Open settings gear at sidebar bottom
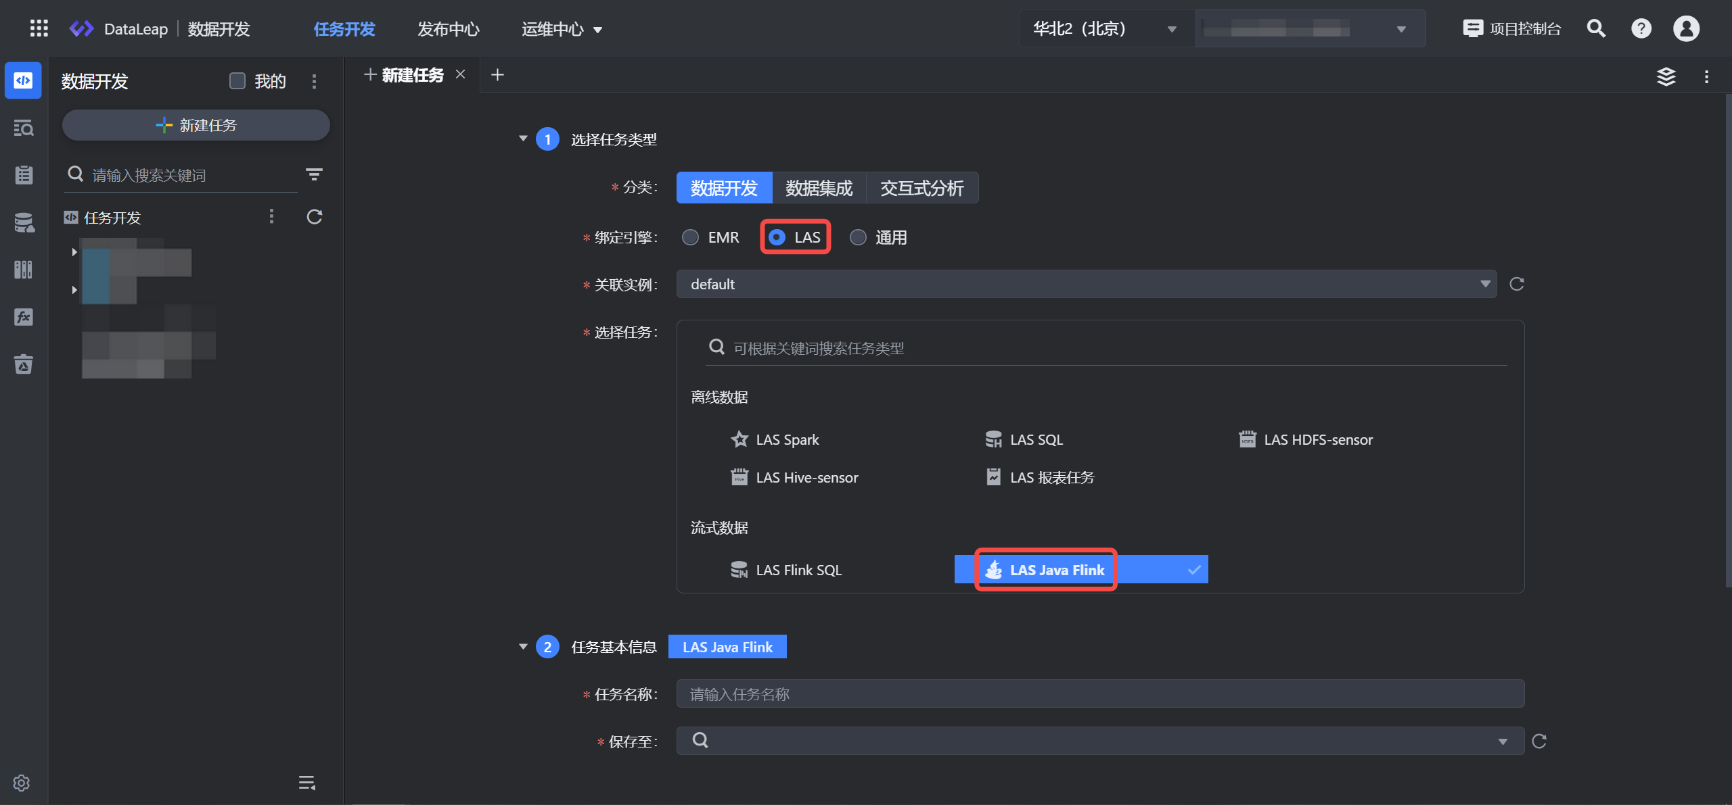 click(22, 783)
